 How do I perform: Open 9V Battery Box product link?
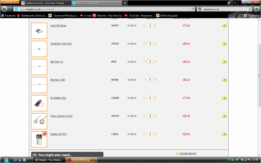click(58, 98)
